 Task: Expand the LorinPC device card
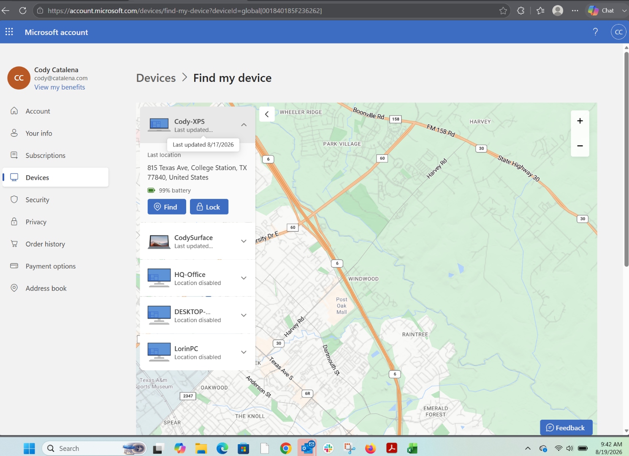point(244,352)
